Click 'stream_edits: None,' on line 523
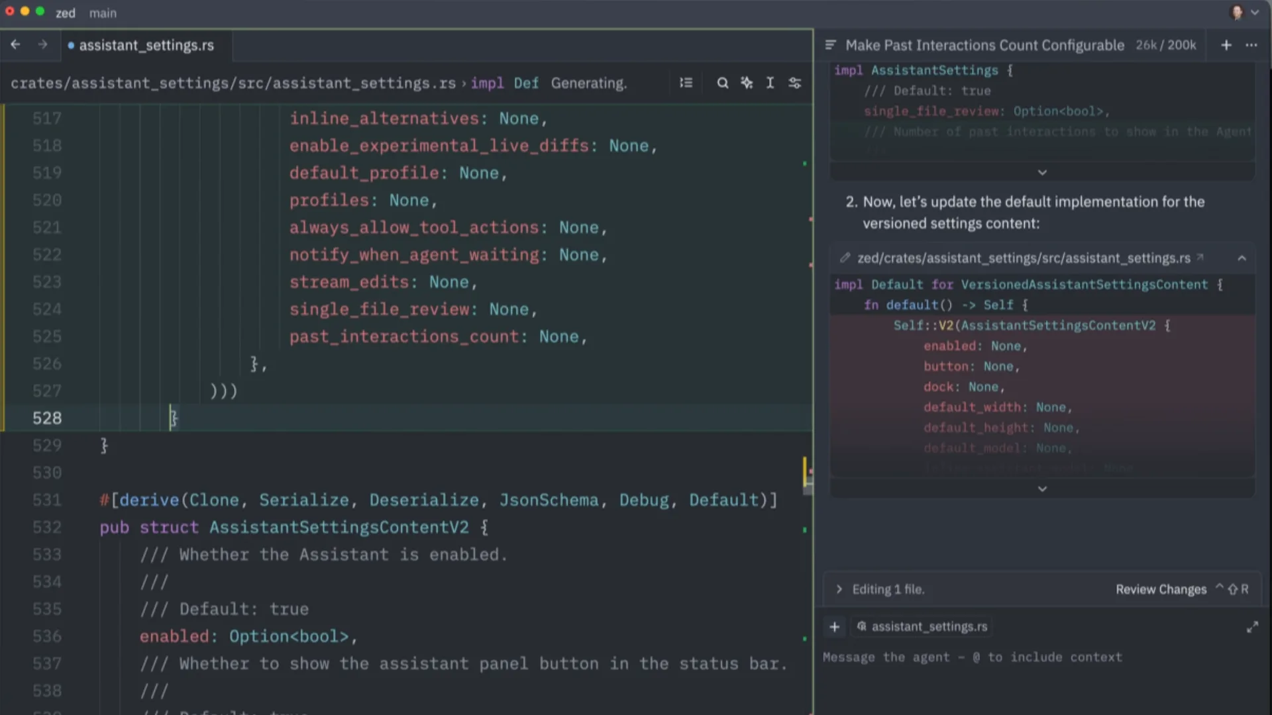 pos(383,282)
